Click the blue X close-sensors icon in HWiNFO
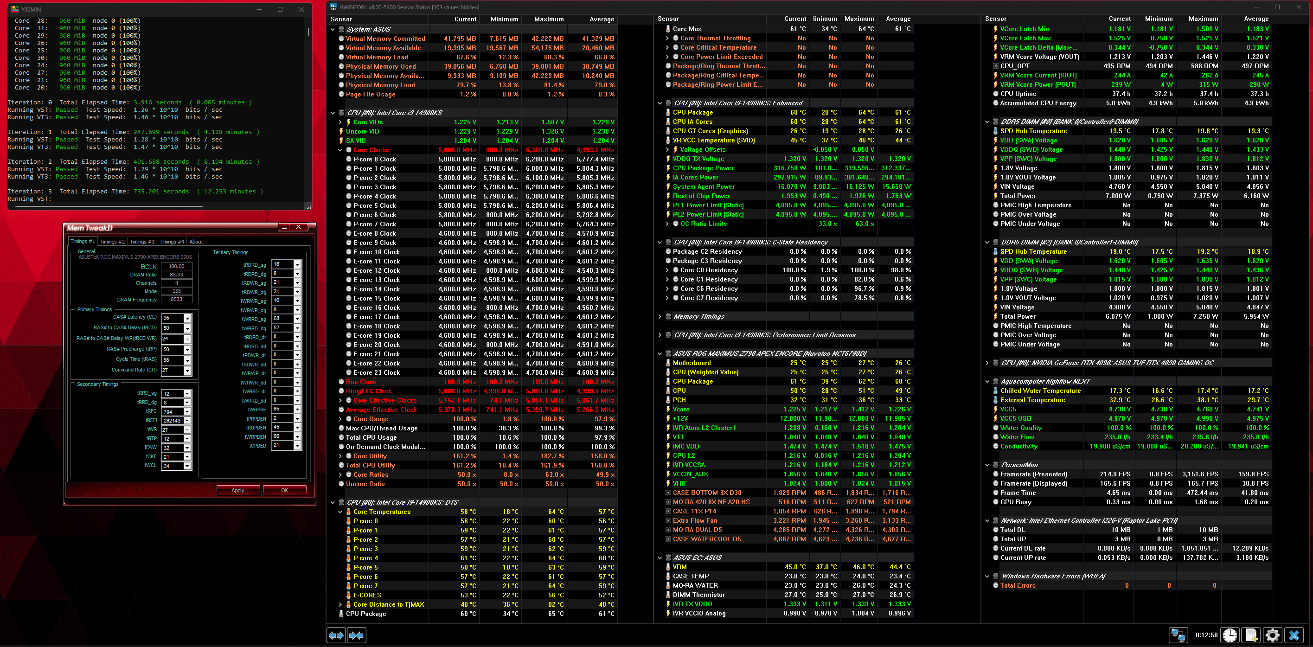 1294,635
